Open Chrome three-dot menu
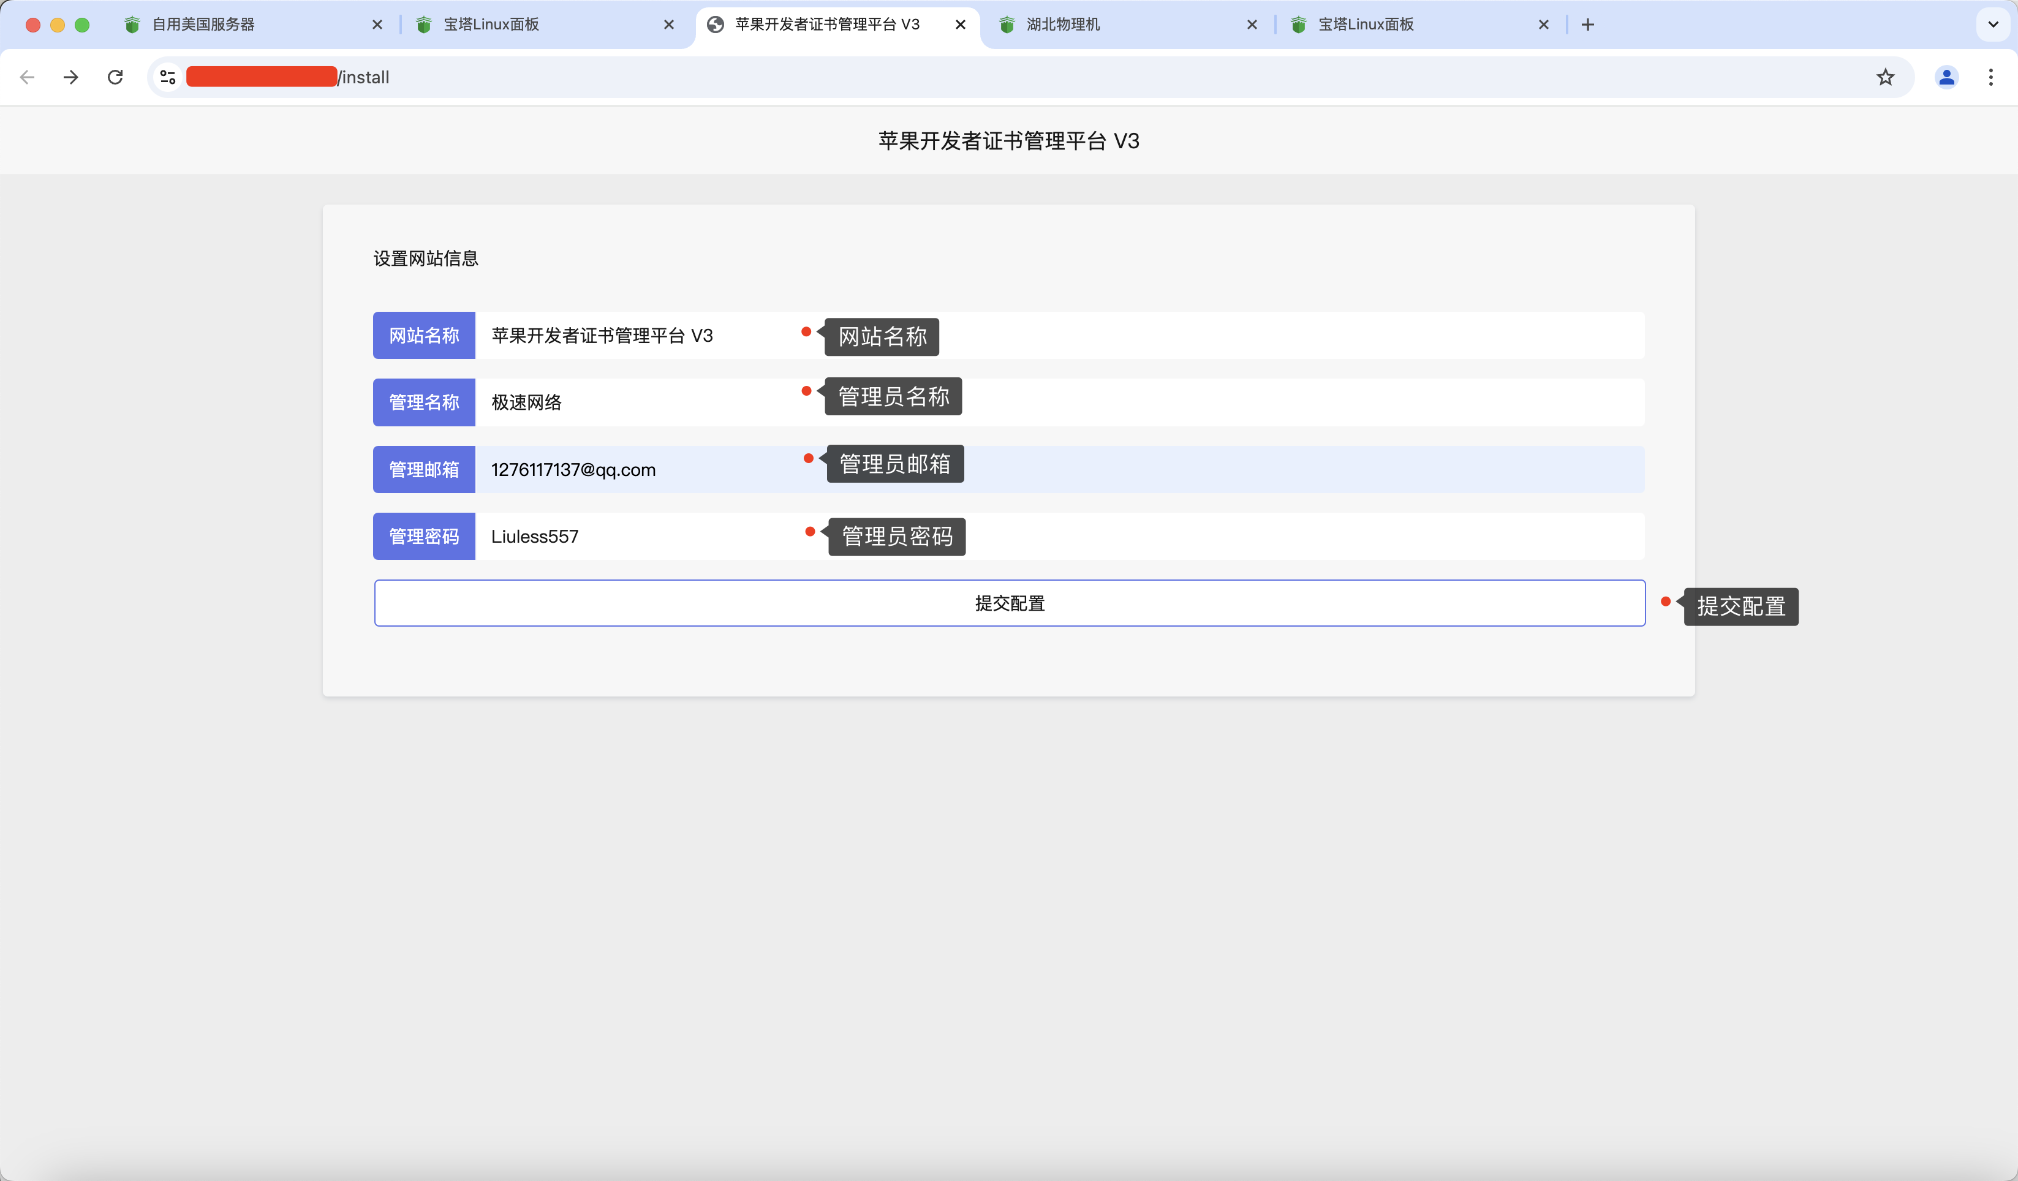 [1991, 77]
